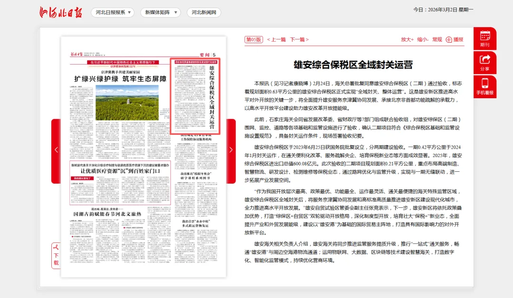This screenshot has width=513, height=298.
Task: Click the forest photo in newspaper page
Action: click(x=127, y=103)
